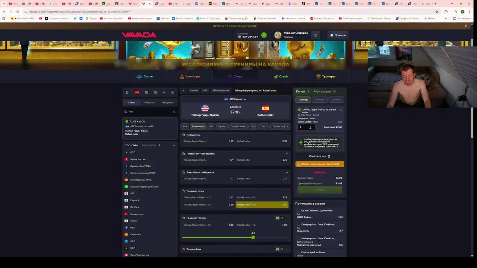Screen dimensions: 477x268
Task: Bookmark this page with the star icon
Action: tap(437, 12)
